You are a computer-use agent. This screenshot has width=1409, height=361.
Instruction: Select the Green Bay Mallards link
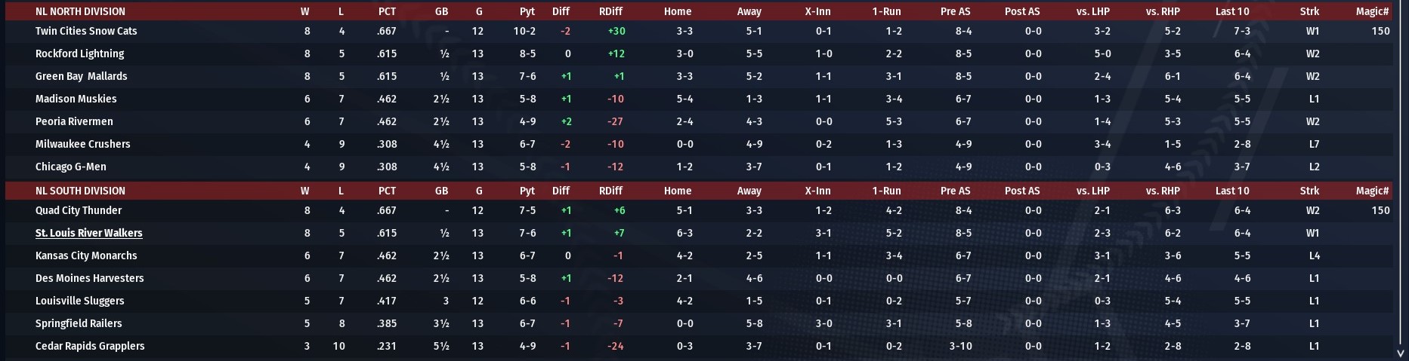81,77
